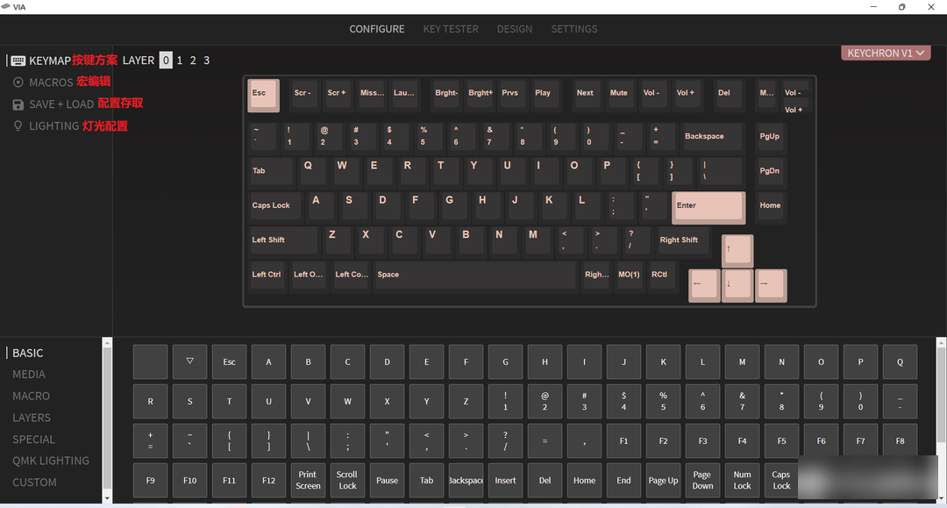
Task: Select the down arrow key on the keyboard layout
Action: point(737,284)
